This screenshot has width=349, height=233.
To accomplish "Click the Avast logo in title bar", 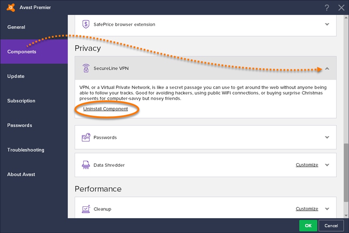I will [x=10, y=7].
